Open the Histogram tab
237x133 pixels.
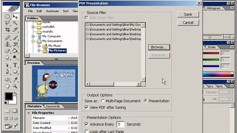213,8
